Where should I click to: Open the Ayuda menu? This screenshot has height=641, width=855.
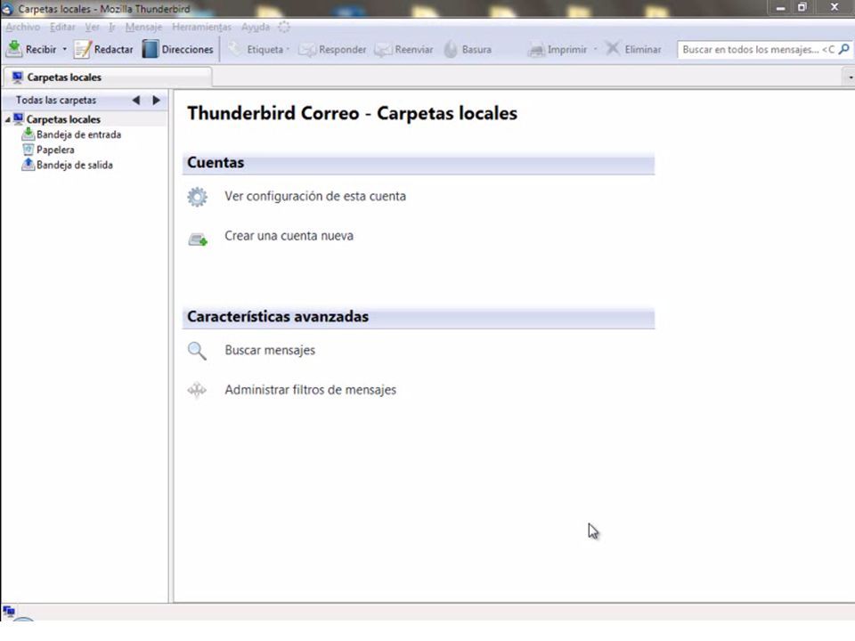coord(256,27)
